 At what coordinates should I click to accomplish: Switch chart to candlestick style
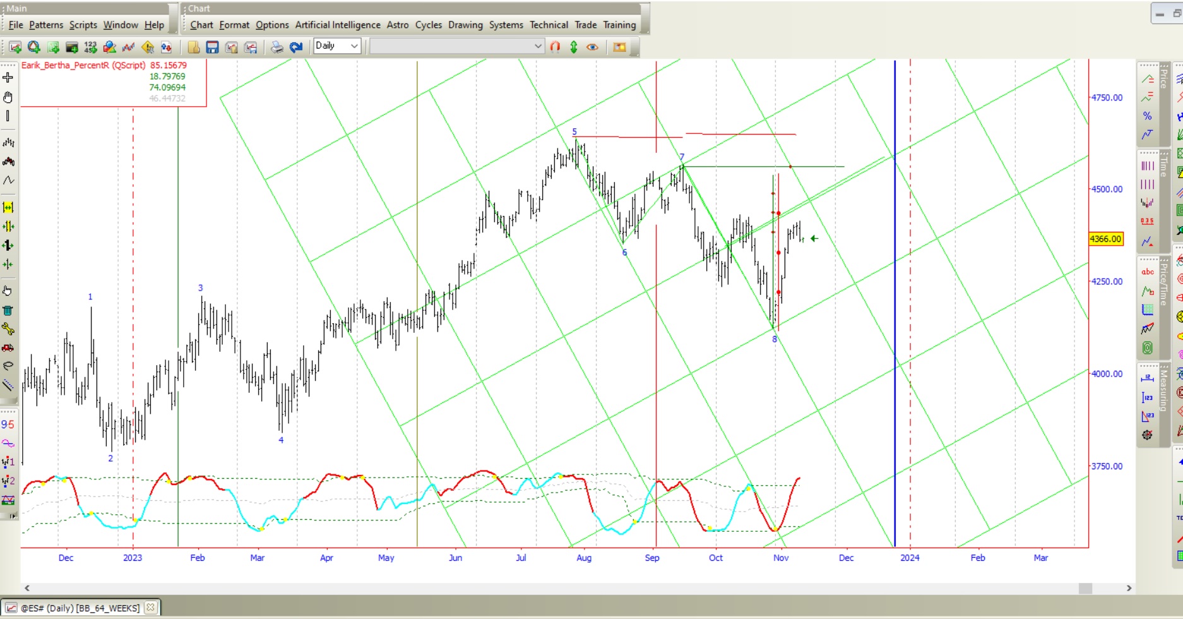coord(8,162)
